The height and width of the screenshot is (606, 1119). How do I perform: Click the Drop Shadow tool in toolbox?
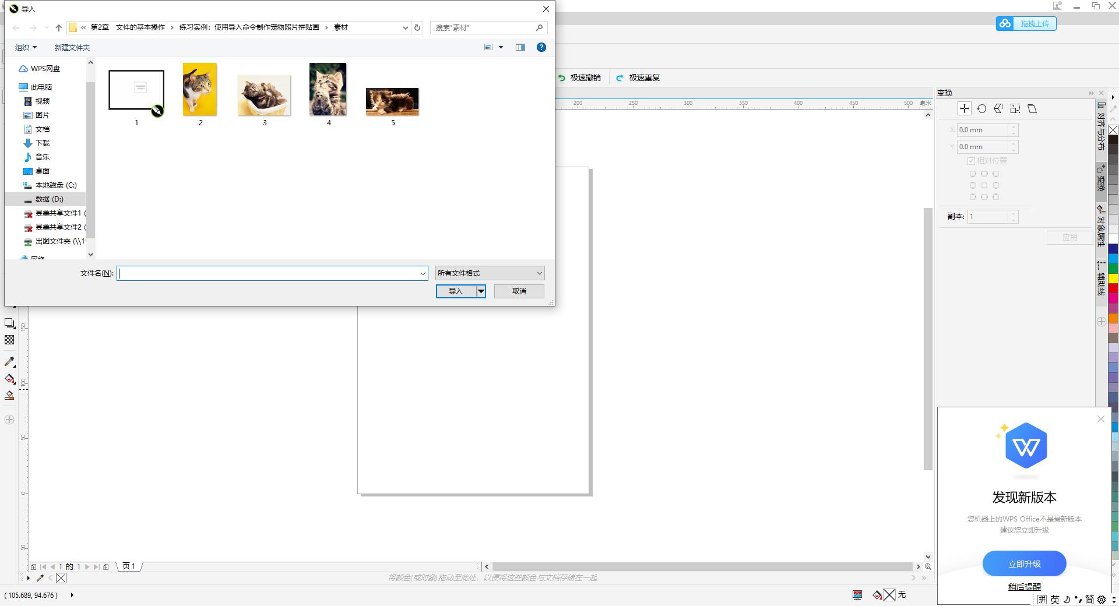tap(9, 323)
